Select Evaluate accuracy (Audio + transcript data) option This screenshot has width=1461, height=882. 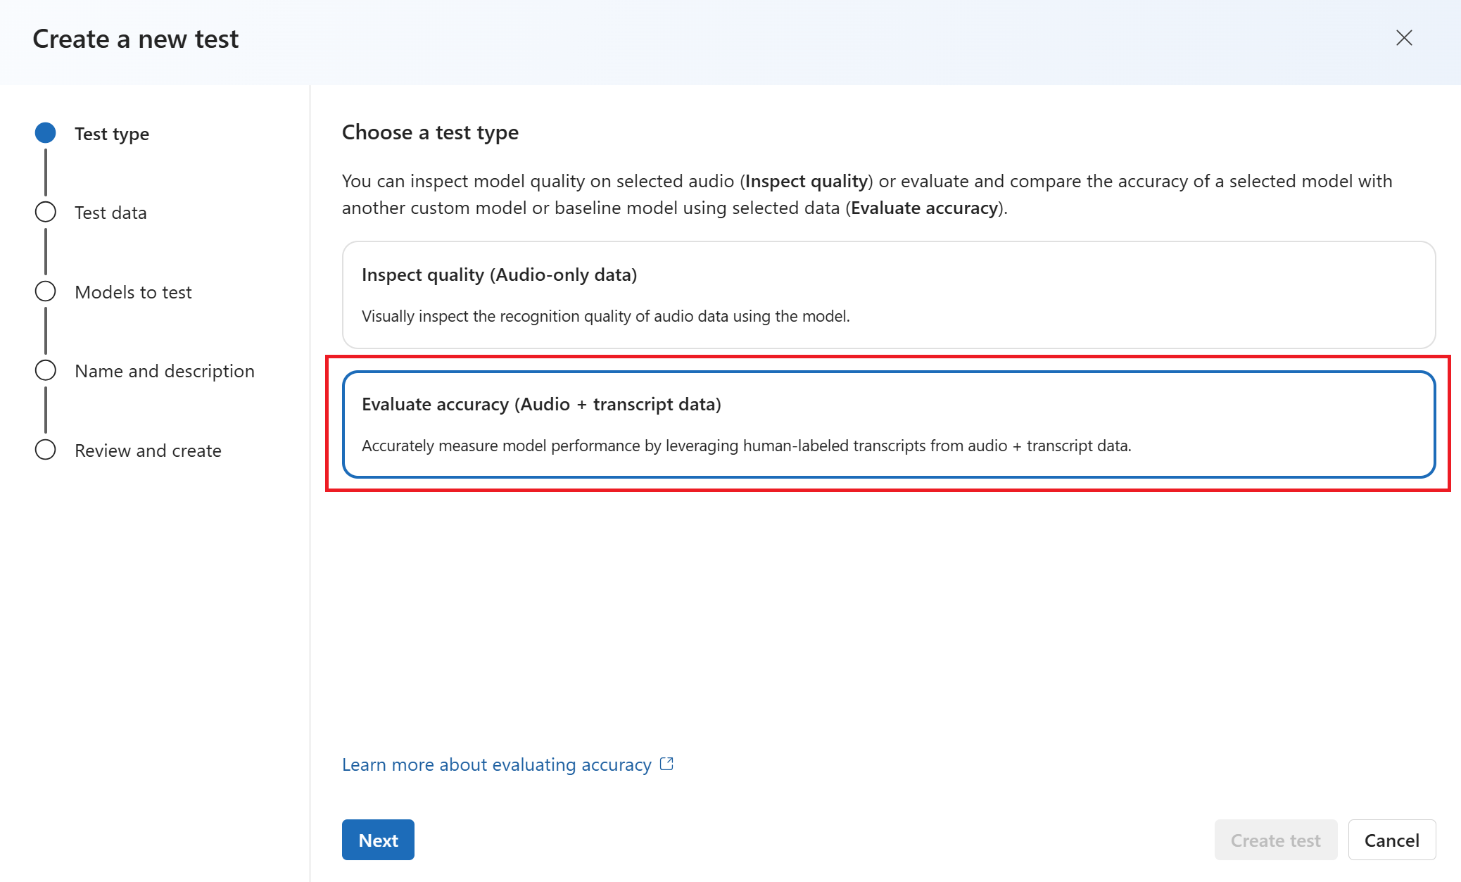pyautogui.click(x=888, y=424)
